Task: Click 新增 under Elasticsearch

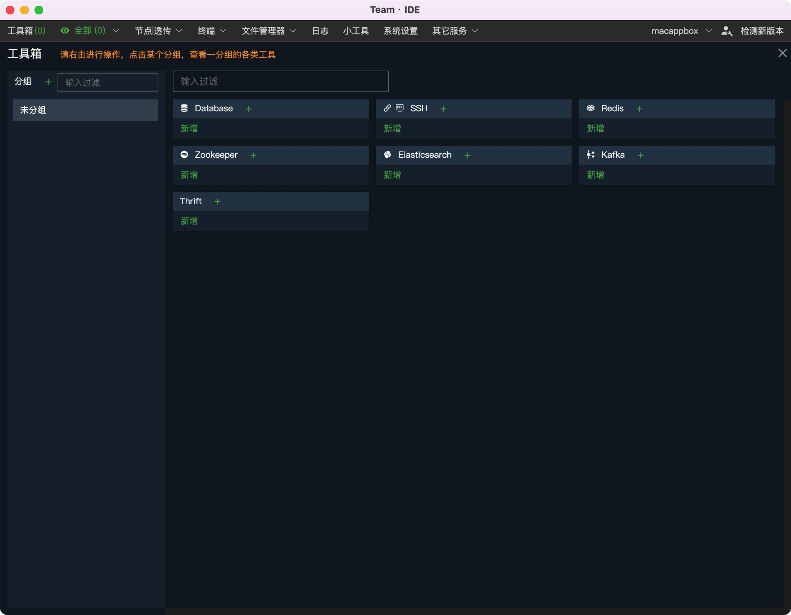Action: (x=392, y=175)
